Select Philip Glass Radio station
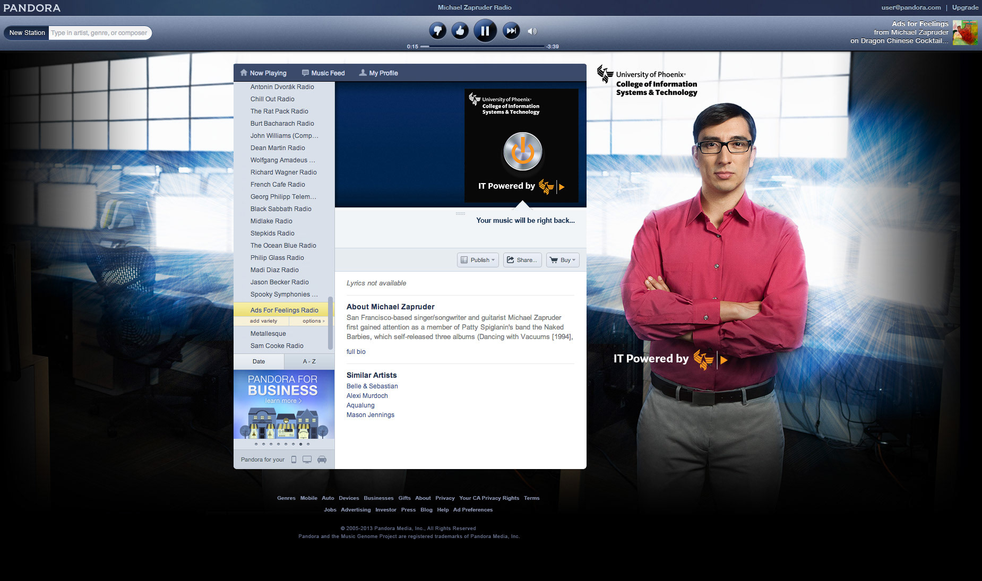982x581 pixels. pos(277,258)
